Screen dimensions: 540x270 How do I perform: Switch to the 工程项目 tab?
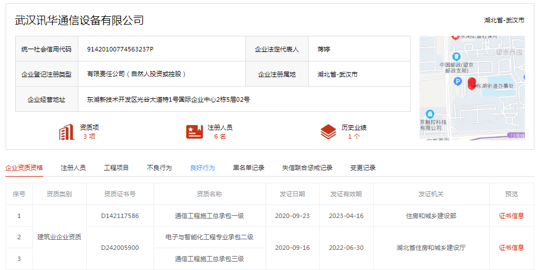[x=117, y=168]
